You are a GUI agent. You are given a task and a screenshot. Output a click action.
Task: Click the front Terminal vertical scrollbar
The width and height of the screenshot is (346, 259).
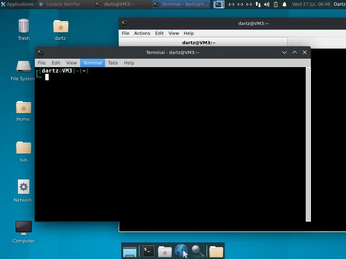[308, 144]
